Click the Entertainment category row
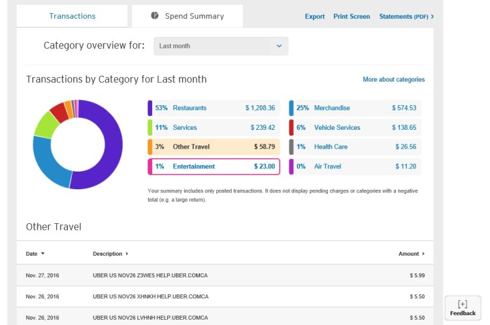Image resolution: width=490 pixels, height=325 pixels. click(x=214, y=166)
